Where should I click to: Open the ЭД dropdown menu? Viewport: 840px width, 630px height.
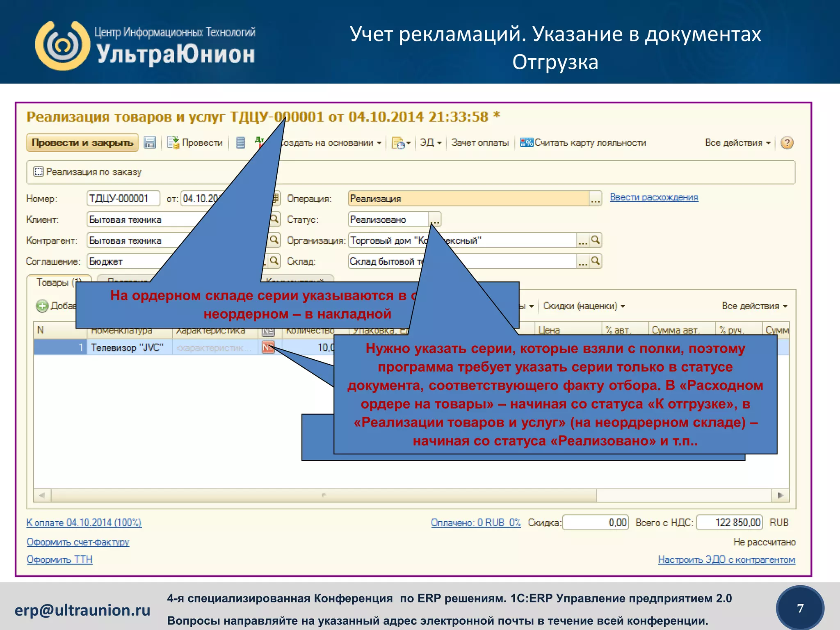[x=430, y=143]
